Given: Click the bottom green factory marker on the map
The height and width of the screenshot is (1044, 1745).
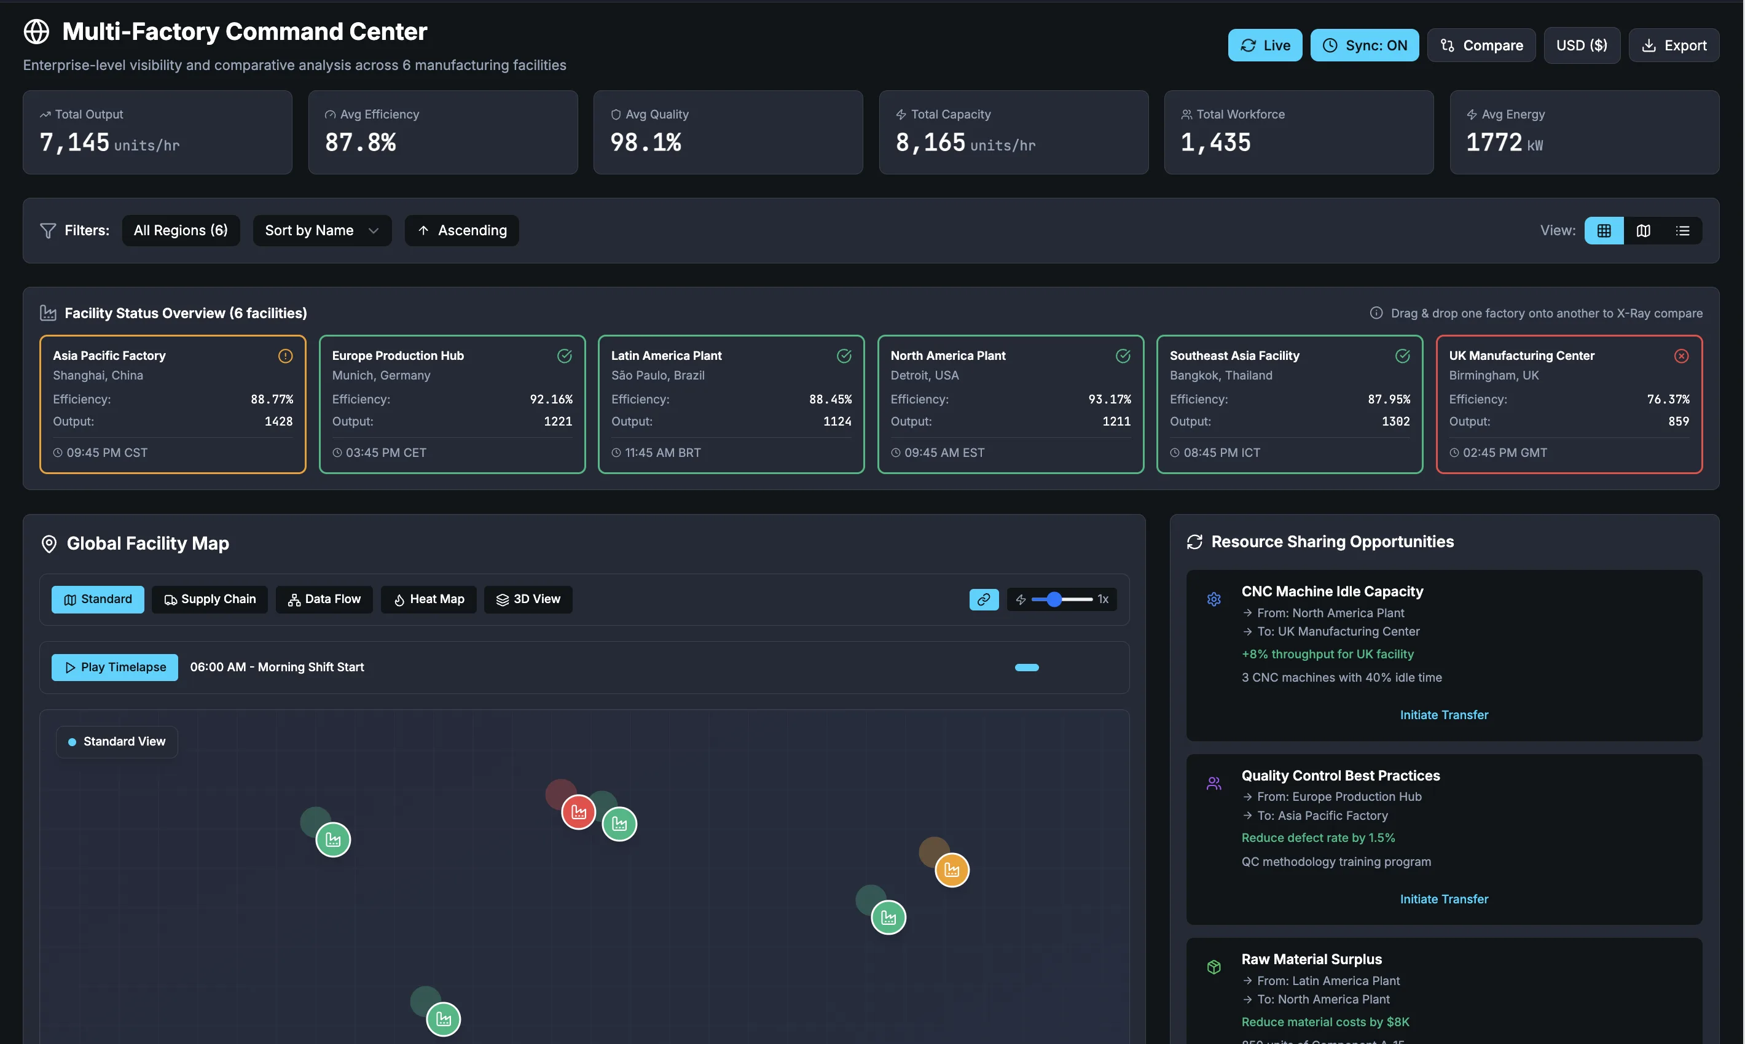Looking at the screenshot, I should tap(444, 1019).
